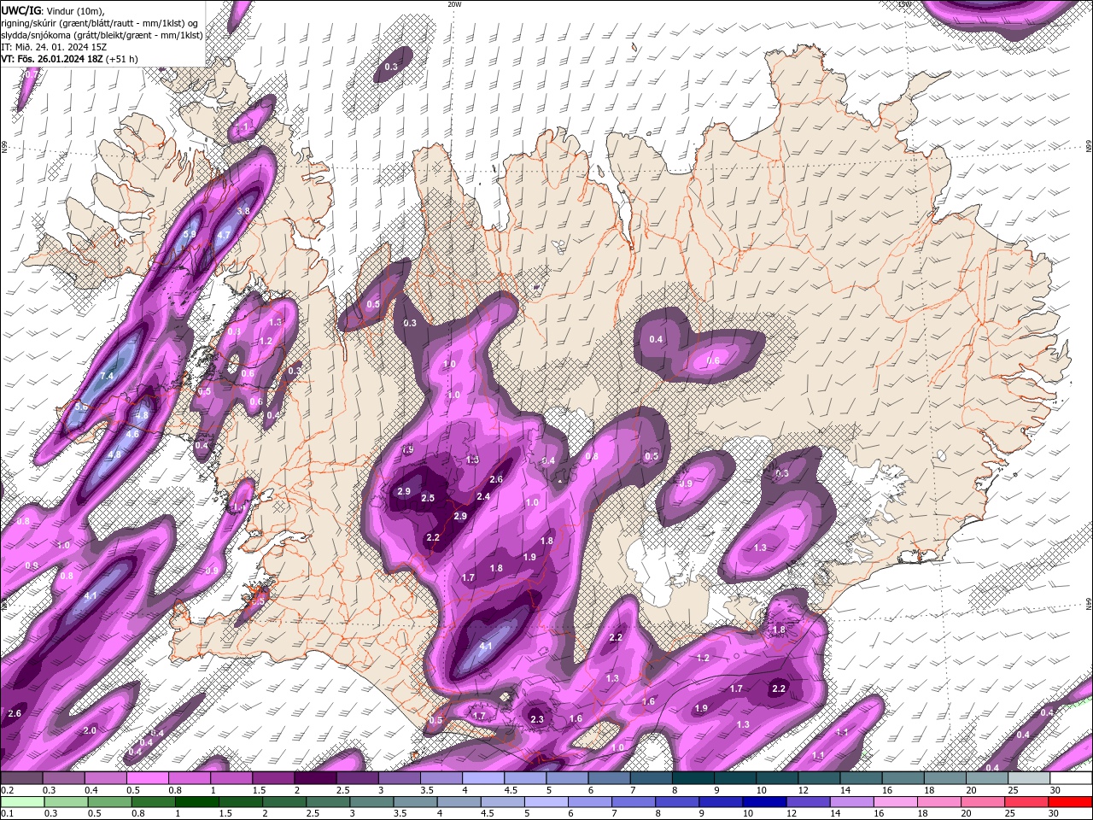Click the '20W' longitude label

click(x=454, y=4)
